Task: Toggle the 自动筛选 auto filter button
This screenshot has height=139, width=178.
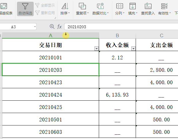Action: click(x=25, y=9)
